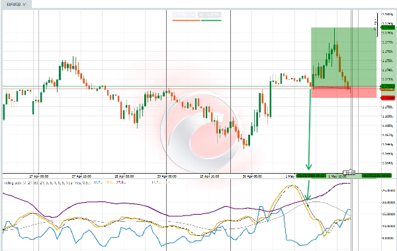Open the EURUSD chart tab

tap(16, 5)
